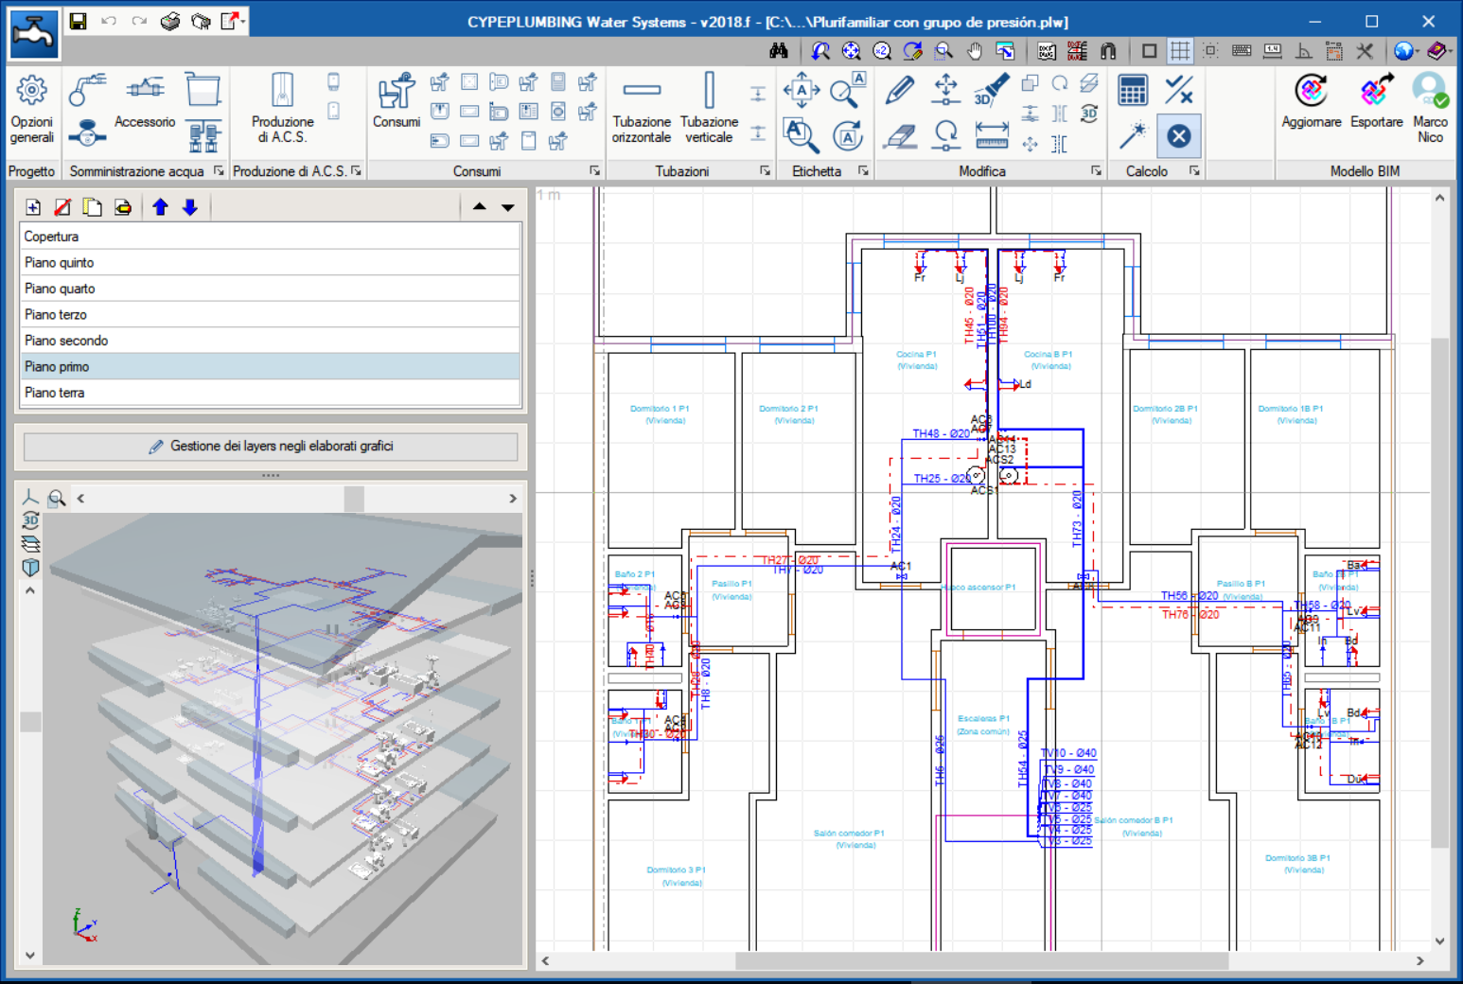The width and height of the screenshot is (1463, 984).
Task: Expand Produzione di A.C.S. group launcher
Action: [x=356, y=171]
